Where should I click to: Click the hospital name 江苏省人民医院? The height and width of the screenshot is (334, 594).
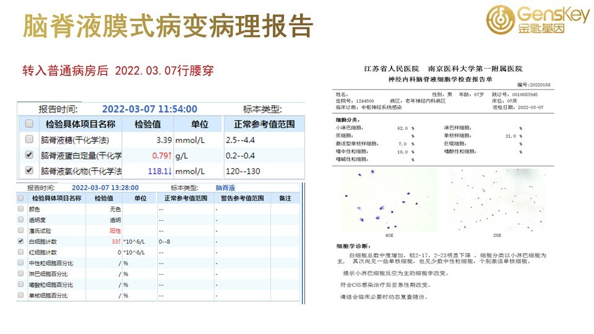(x=391, y=69)
